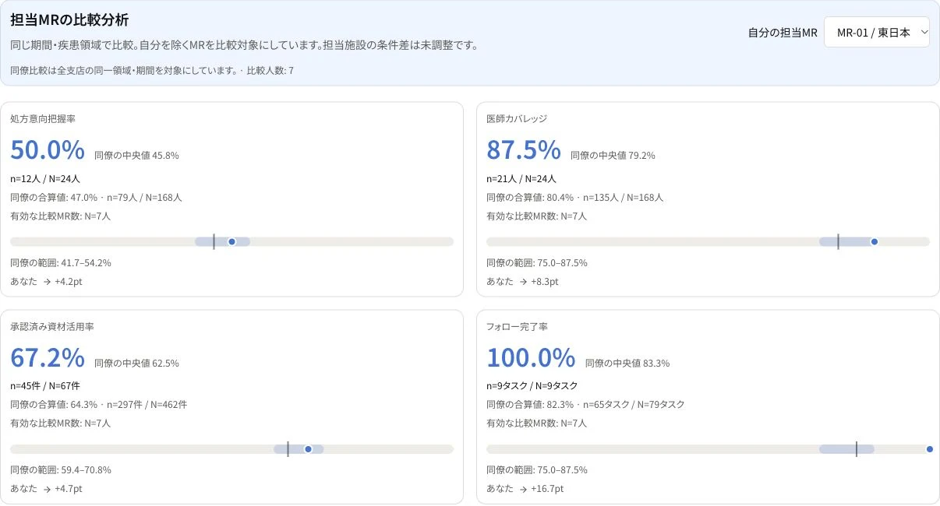Click 同僚の合算値: 82.3% line
The width and height of the screenshot is (940, 506).
pos(585,405)
